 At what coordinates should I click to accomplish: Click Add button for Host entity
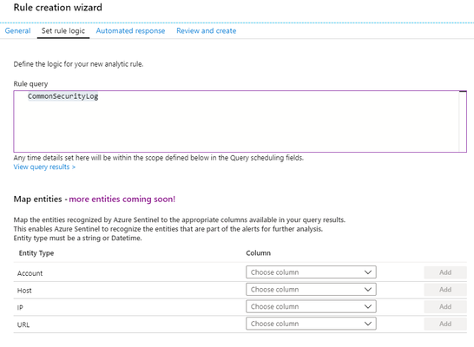pos(445,290)
